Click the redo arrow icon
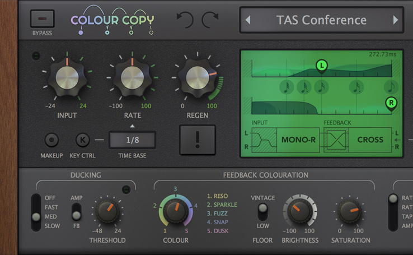This screenshot has height=255, width=413. pyautogui.click(x=210, y=20)
